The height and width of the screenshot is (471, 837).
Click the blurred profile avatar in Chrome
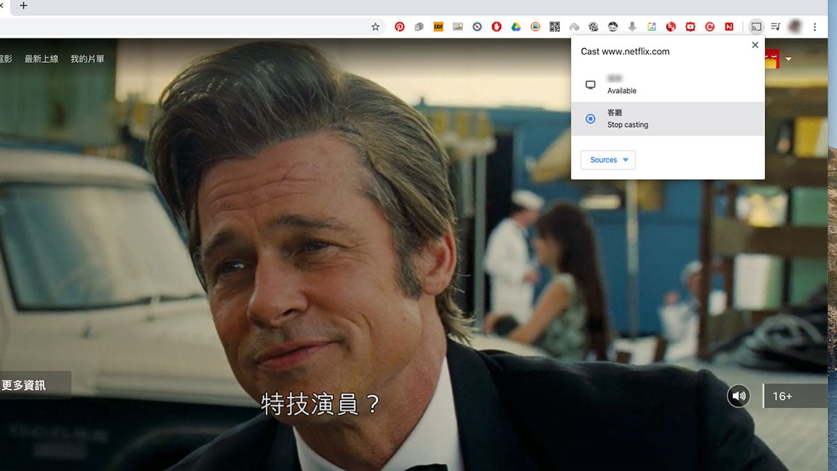794,27
